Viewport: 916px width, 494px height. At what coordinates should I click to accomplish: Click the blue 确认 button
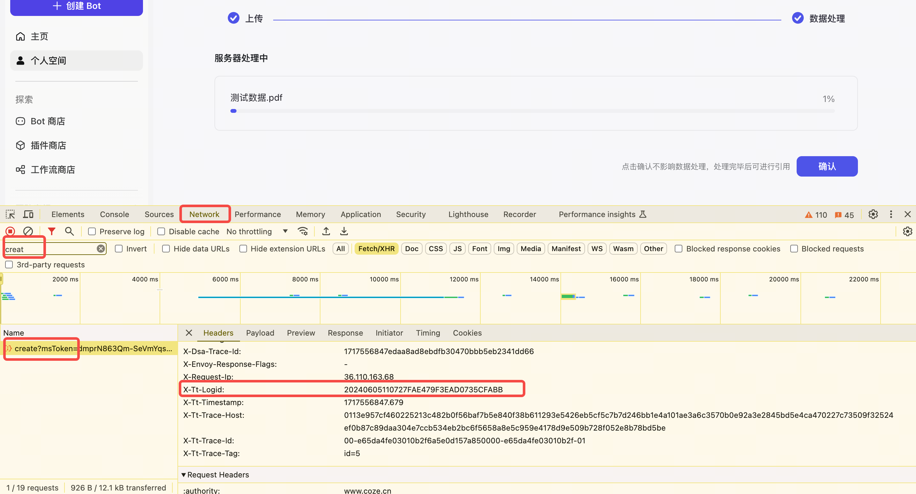click(x=827, y=166)
